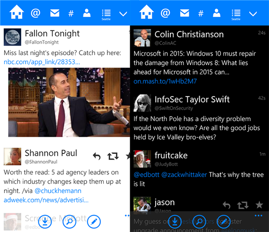Open Mentions (@) in the dark theme panel
Image resolution: width=269 pixels, height=232 pixels.
point(165,13)
